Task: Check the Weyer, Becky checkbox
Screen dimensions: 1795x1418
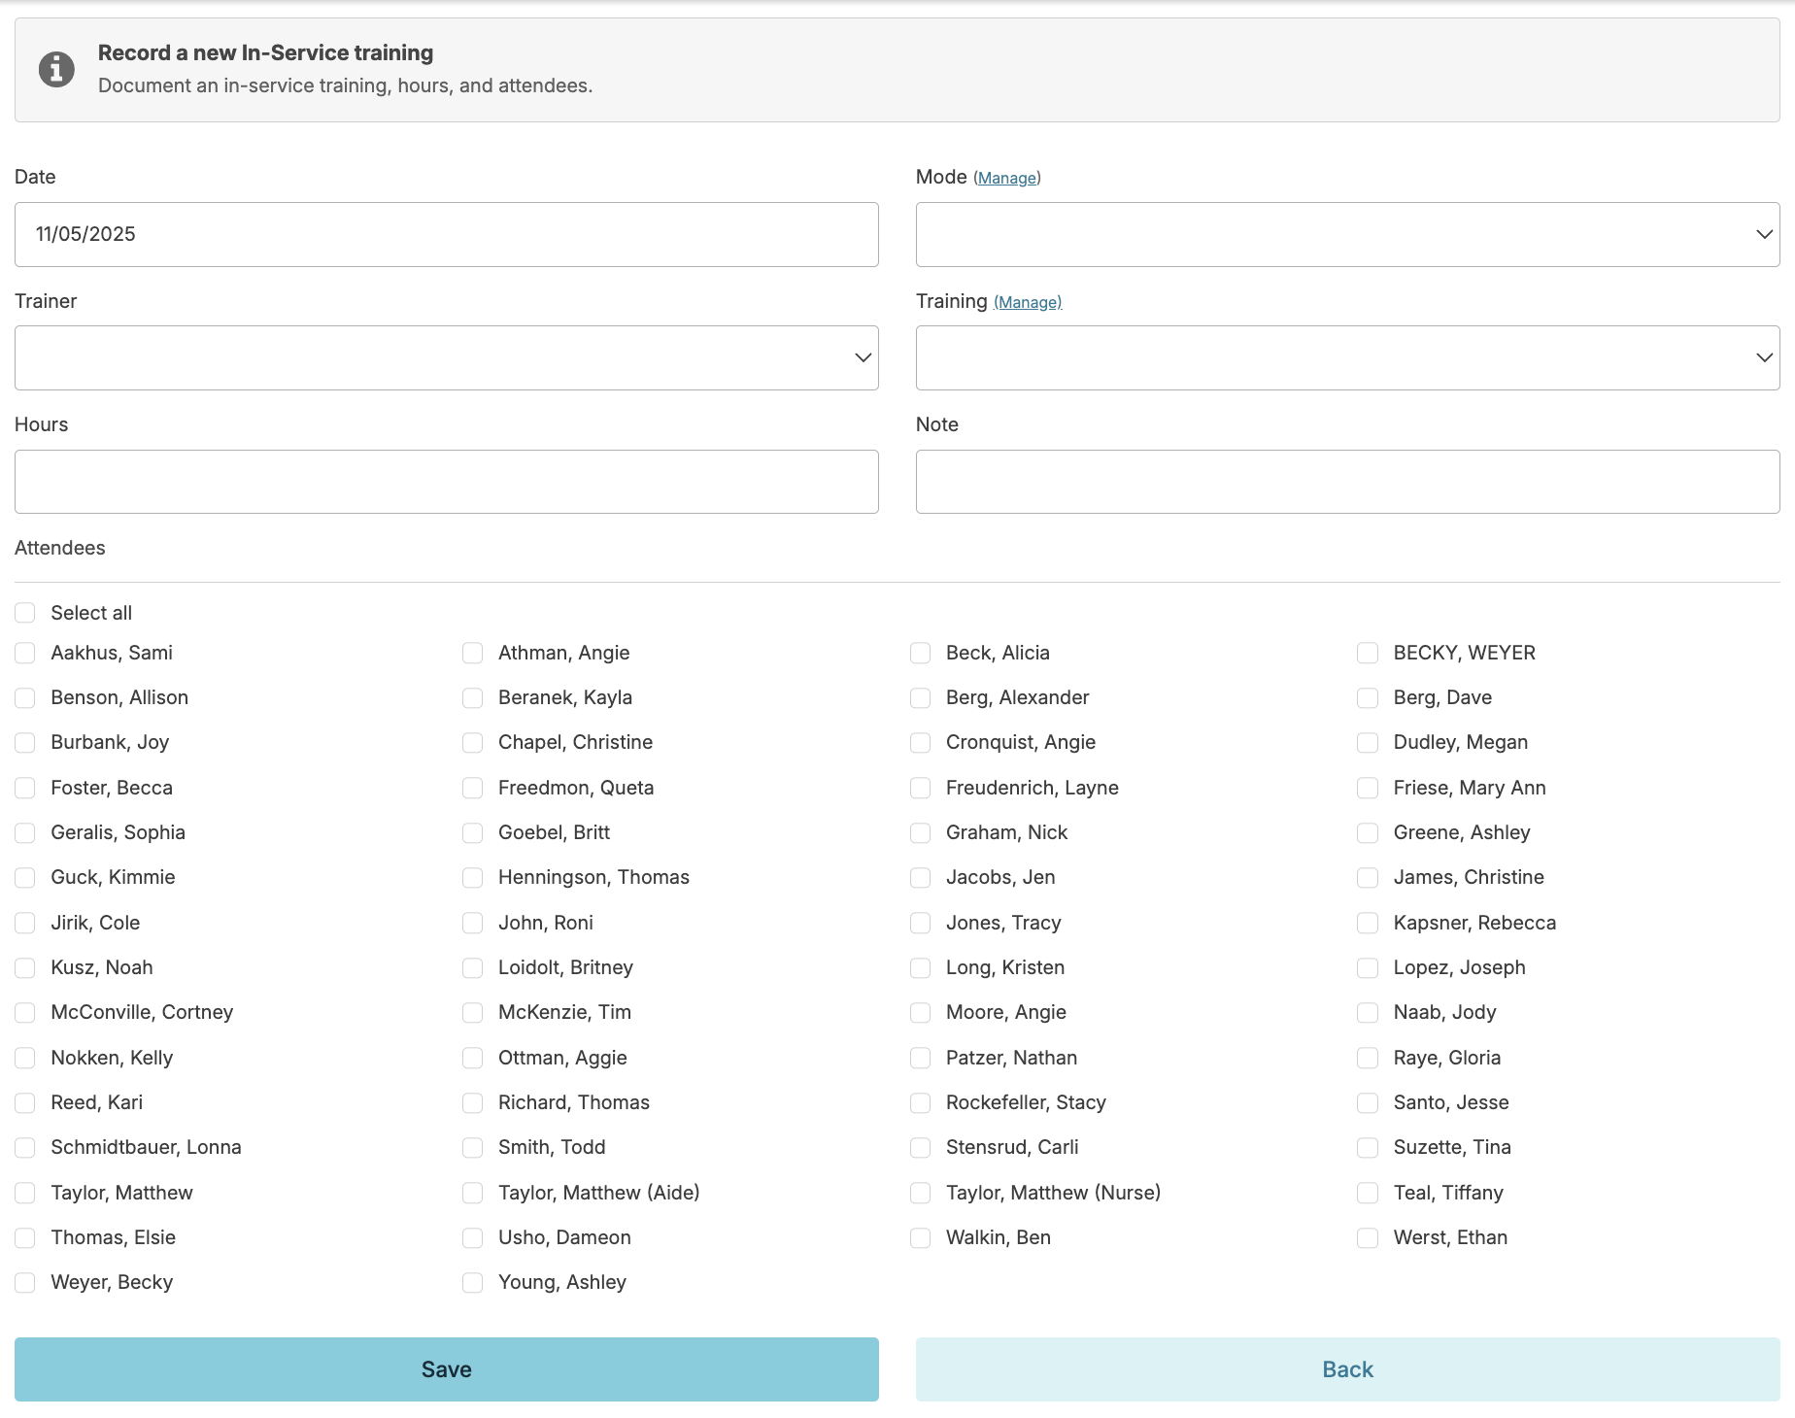Action: click(25, 1282)
